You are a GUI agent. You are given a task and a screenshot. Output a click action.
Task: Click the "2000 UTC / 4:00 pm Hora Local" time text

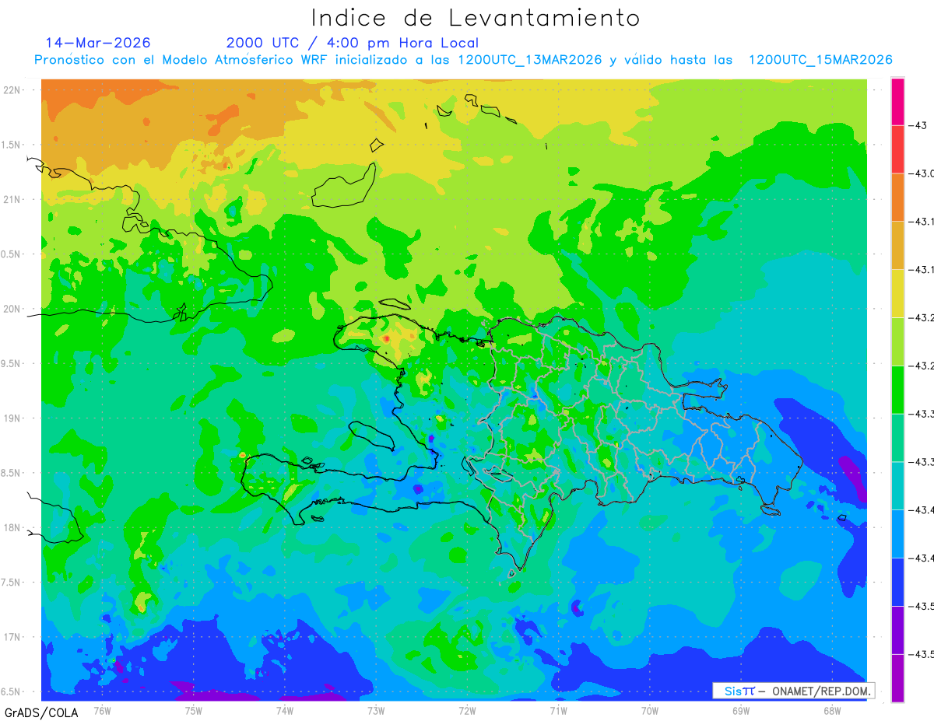click(353, 43)
